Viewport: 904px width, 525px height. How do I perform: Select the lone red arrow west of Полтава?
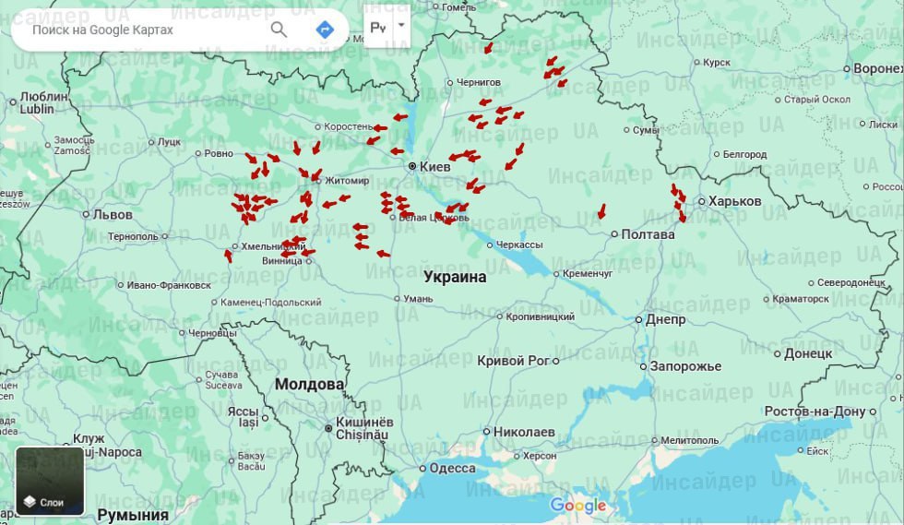(602, 211)
